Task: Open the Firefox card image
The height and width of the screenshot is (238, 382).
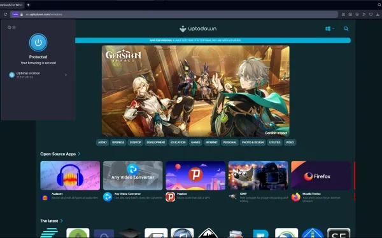Action: (x=321, y=176)
